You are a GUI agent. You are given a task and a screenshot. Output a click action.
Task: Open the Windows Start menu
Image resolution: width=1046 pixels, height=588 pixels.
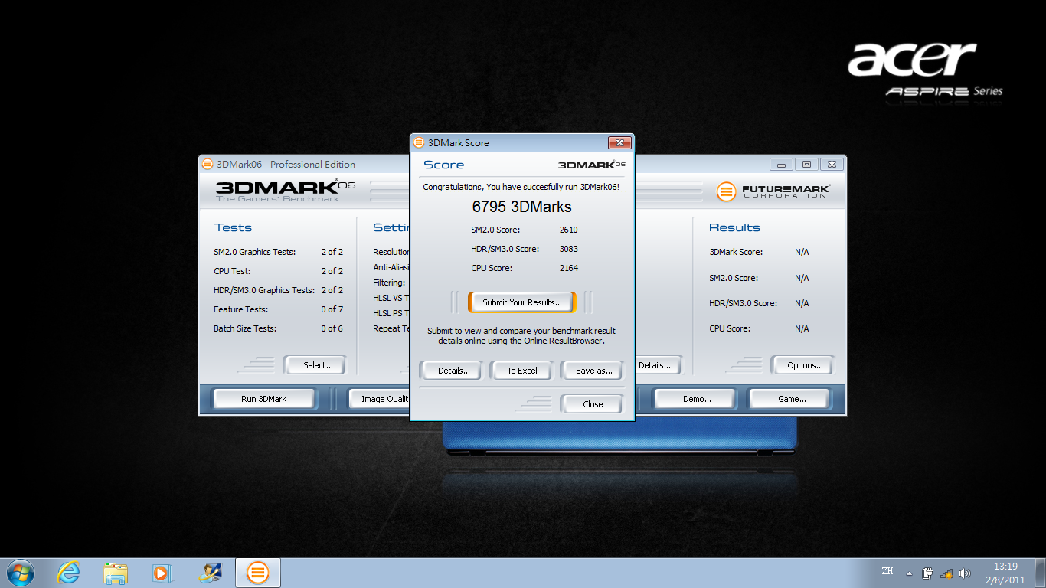click(20, 572)
